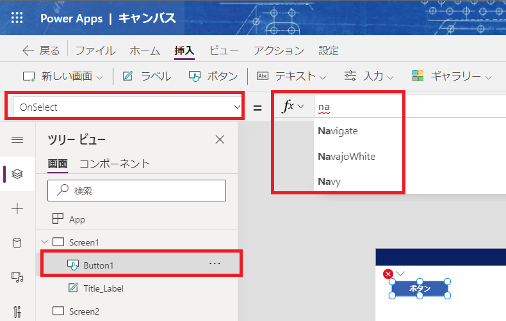Open the 設定 tab
The height and width of the screenshot is (321, 506).
coord(329,51)
